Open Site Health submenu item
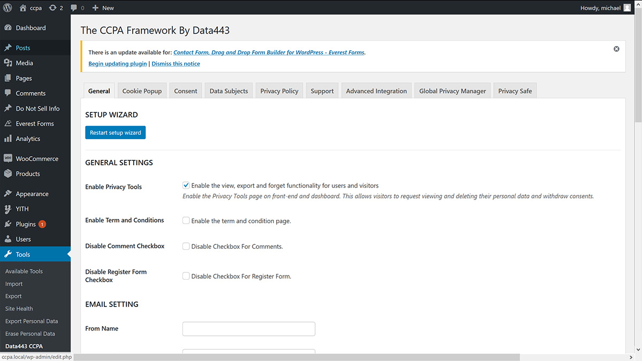 [x=19, y=309]
